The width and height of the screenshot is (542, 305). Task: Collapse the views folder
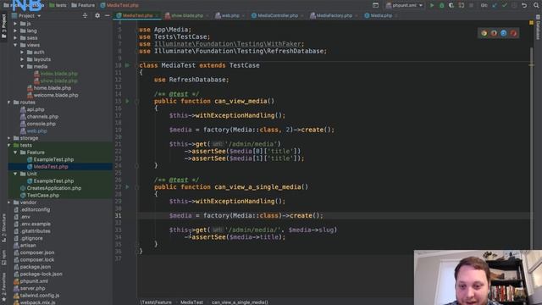[x=15, y=45]
